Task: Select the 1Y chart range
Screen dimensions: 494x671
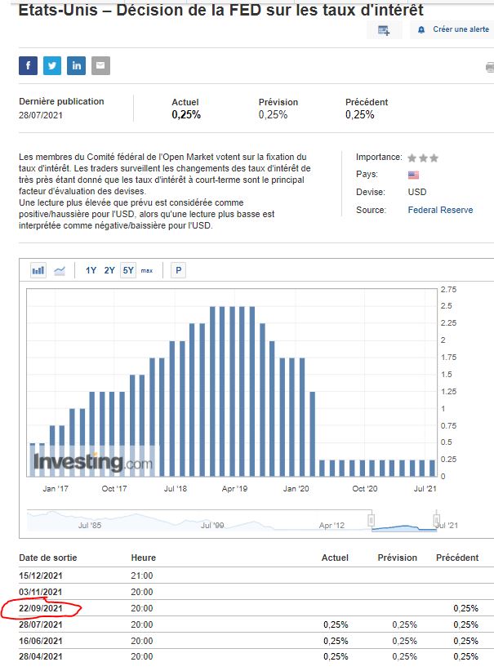Action: [91, 270]
